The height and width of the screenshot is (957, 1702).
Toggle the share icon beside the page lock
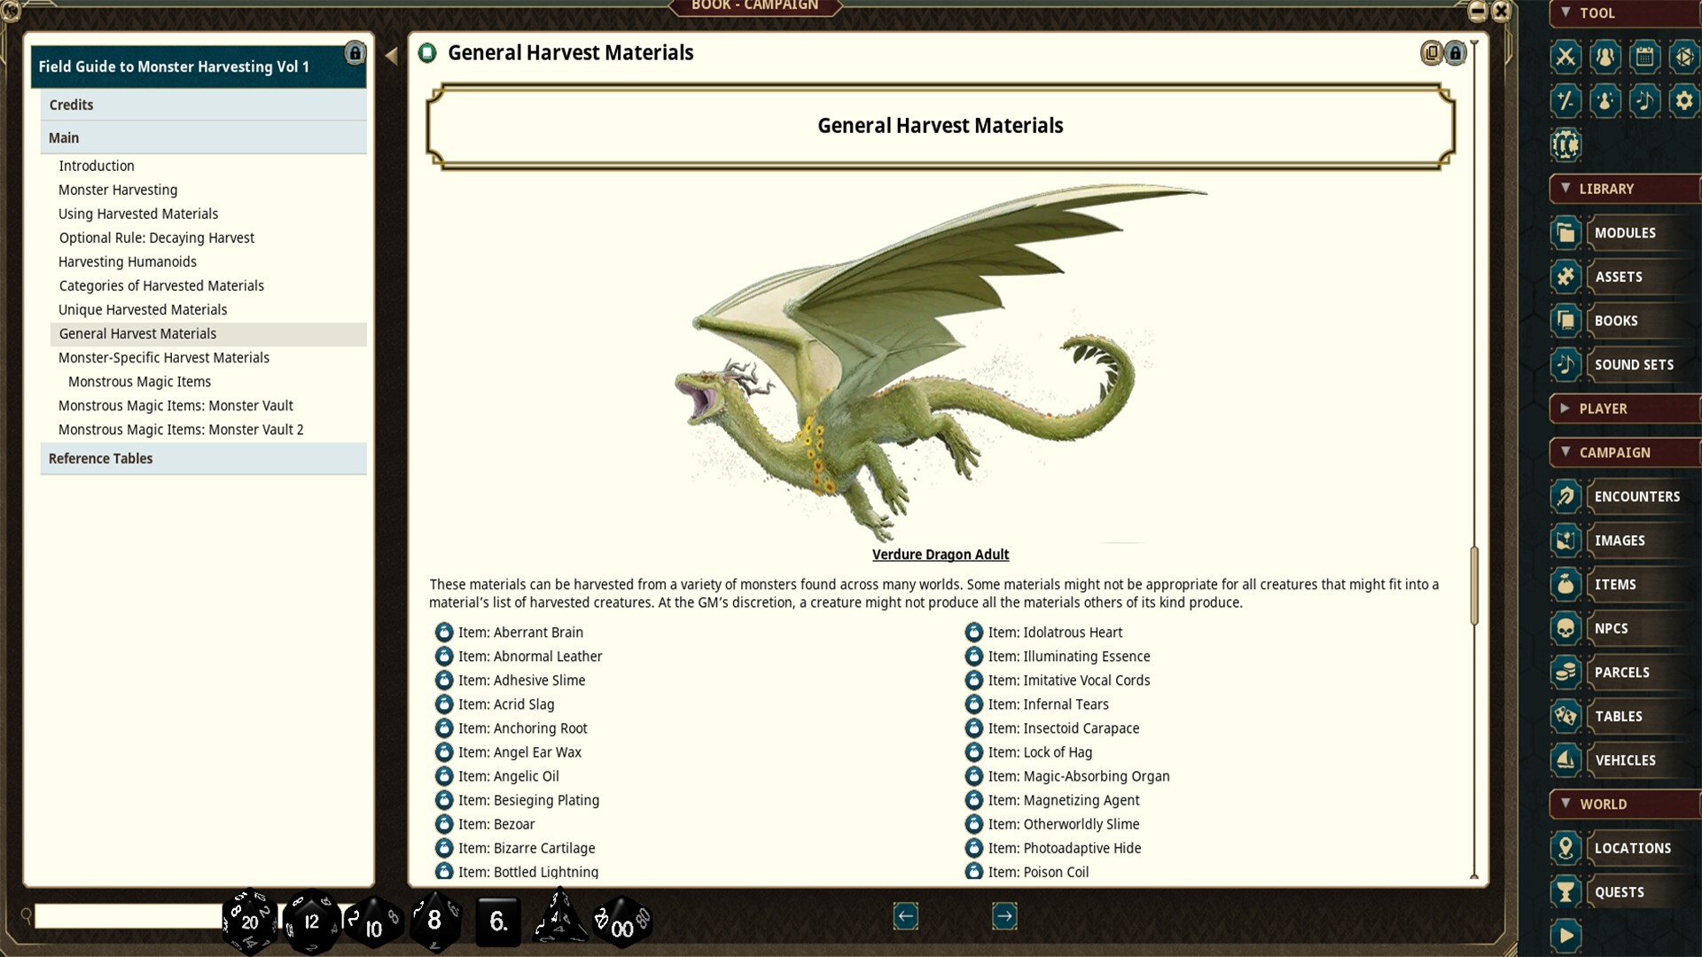click(x=1431, y=52)
